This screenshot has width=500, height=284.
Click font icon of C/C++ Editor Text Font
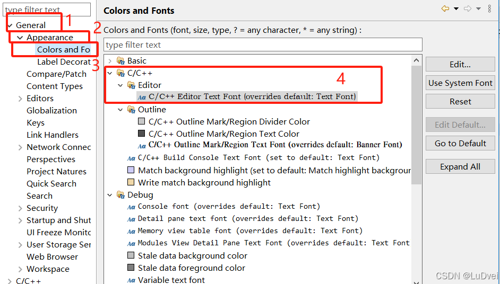coord(142,97)
